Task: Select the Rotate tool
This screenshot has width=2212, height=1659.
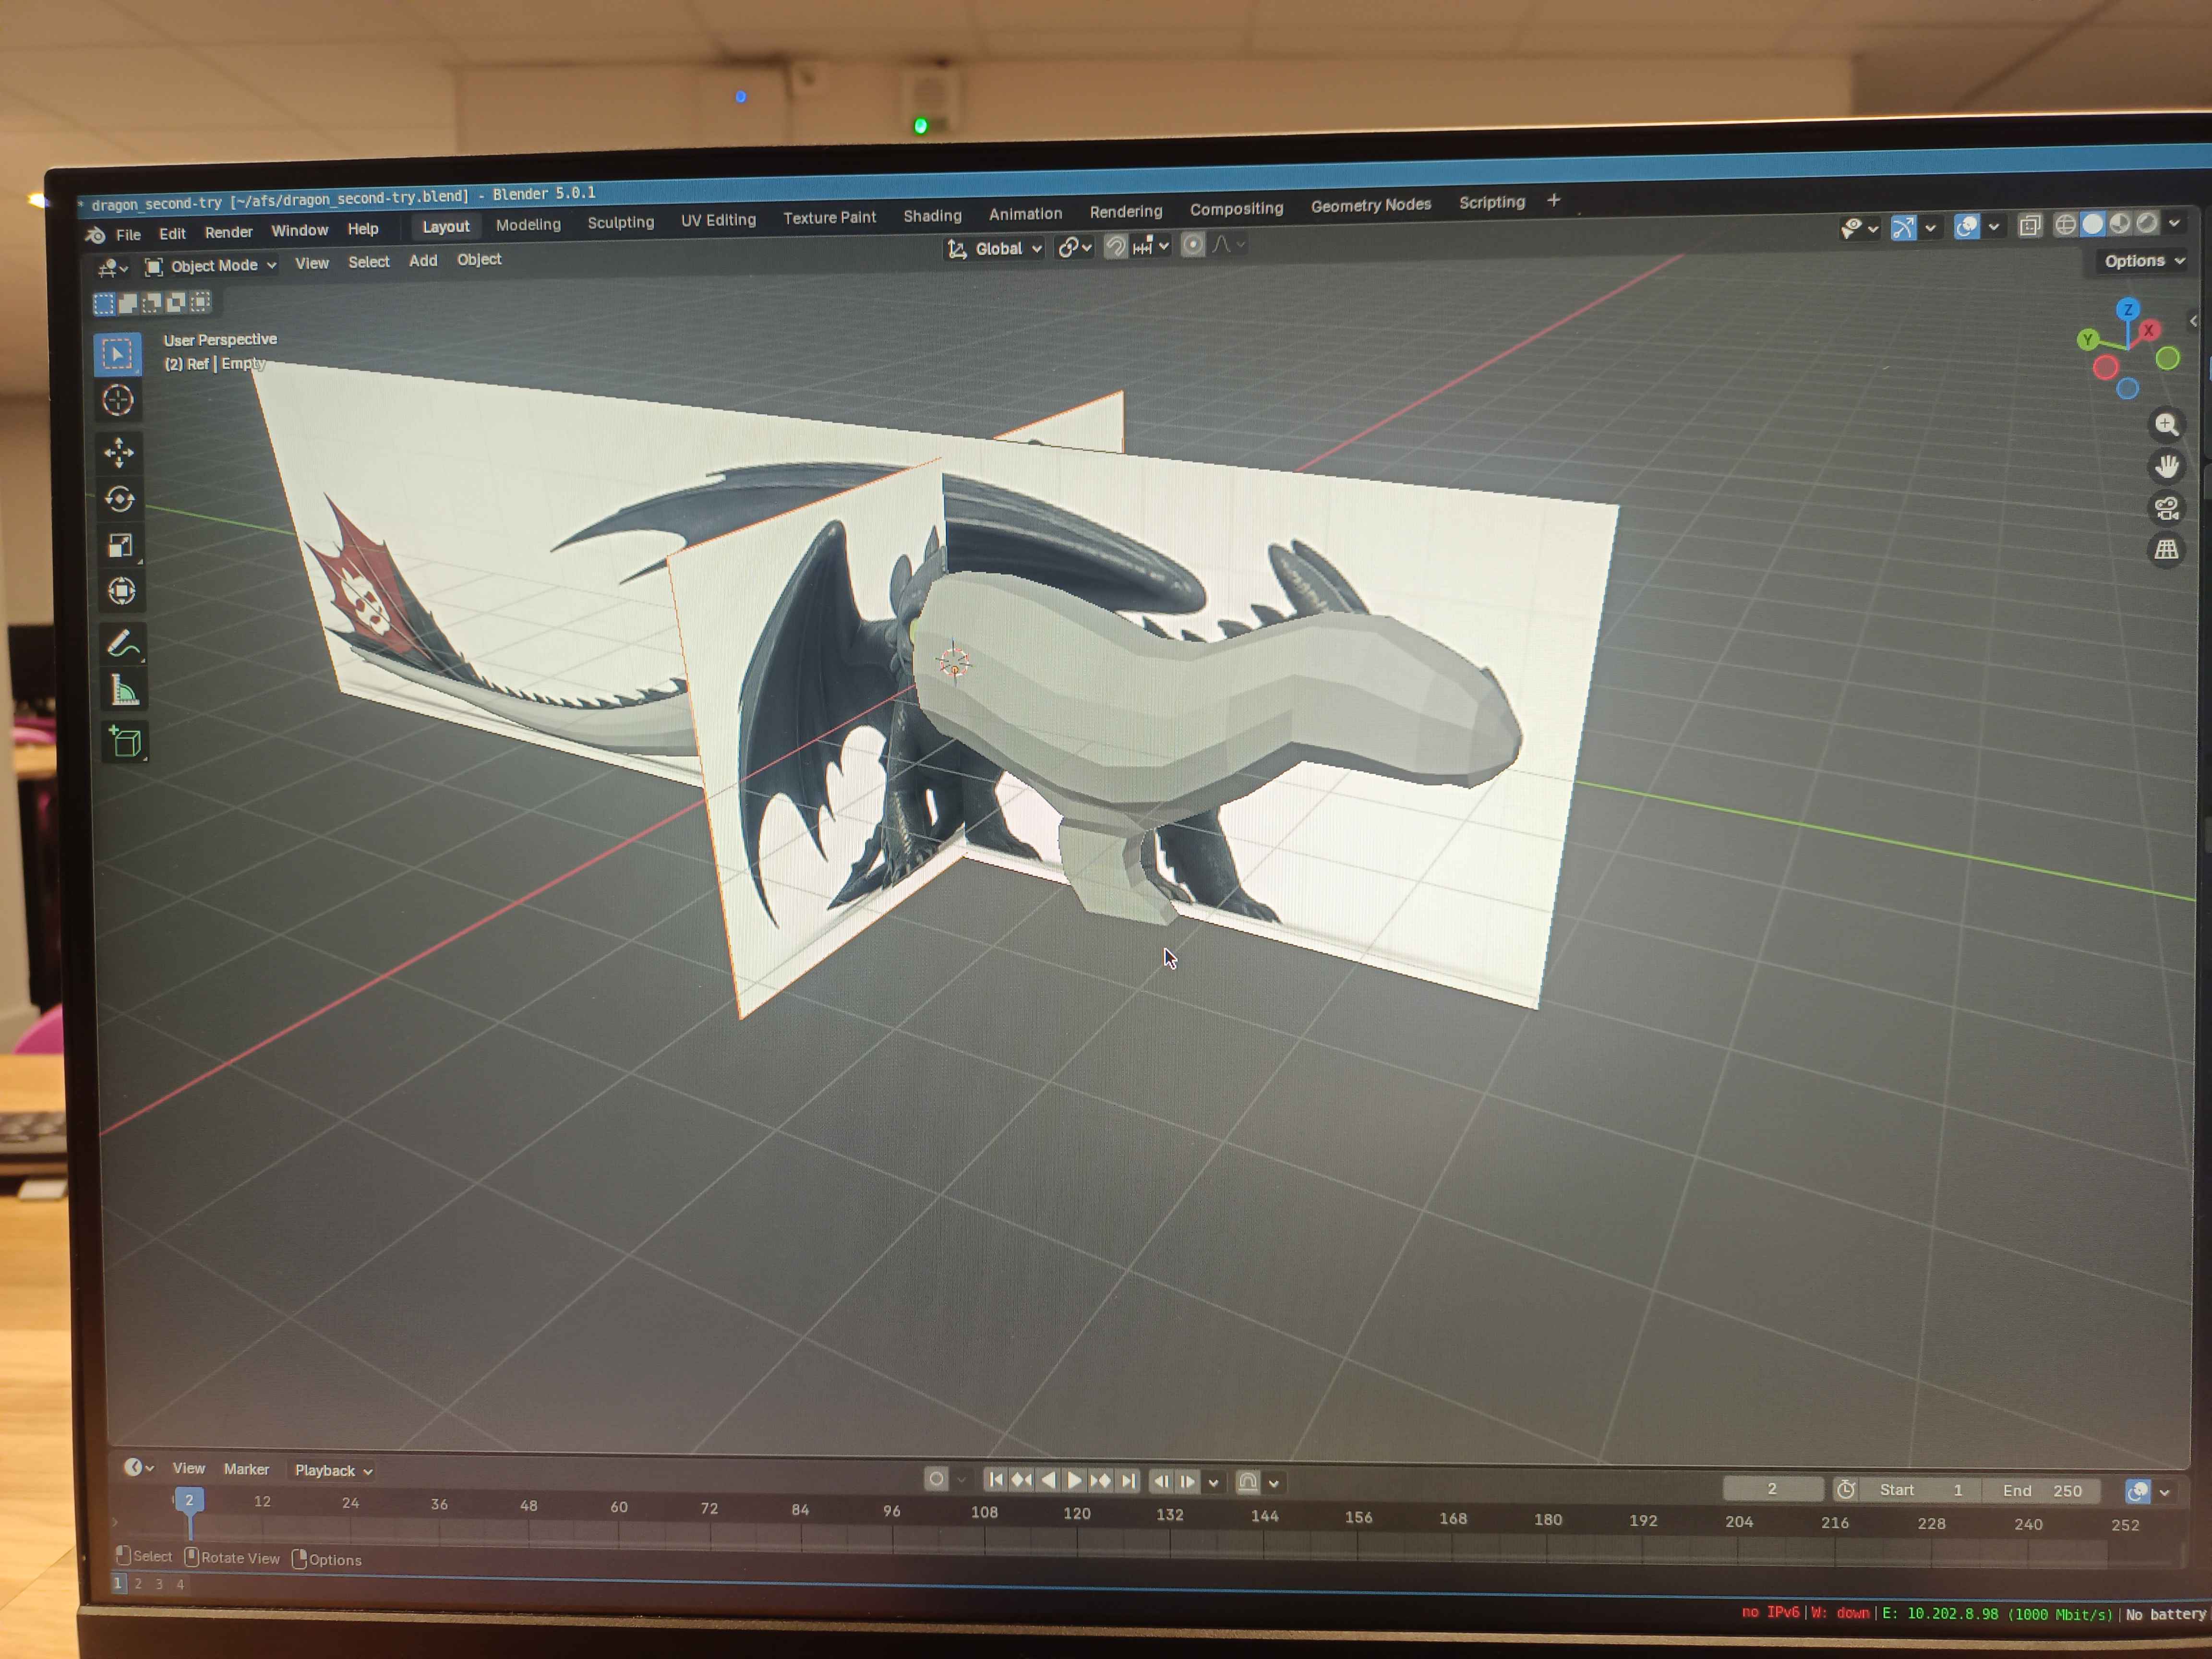Action: [x=120, y=499]
